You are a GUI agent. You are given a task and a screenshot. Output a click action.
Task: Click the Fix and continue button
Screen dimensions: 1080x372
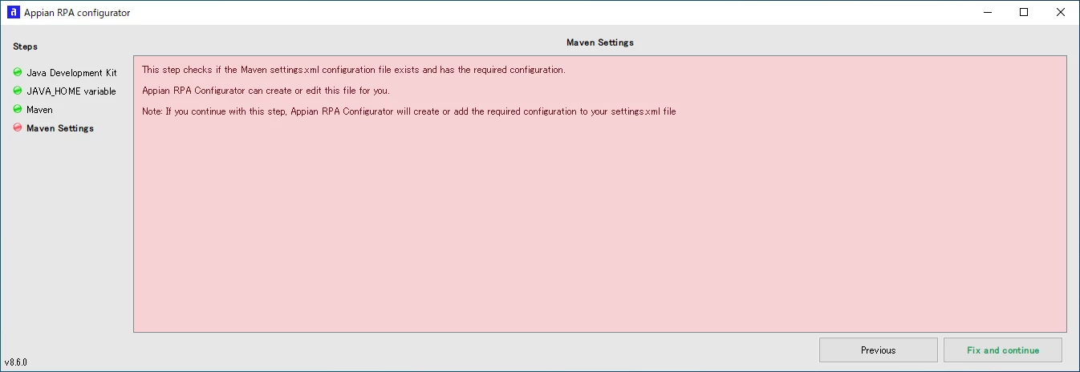click(x=1003, y=350)
